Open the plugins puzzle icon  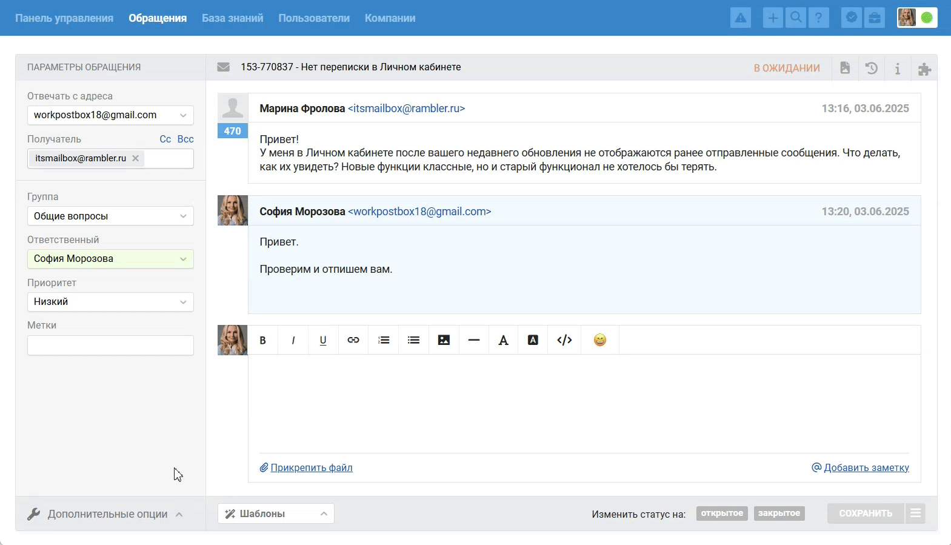pyautogui.click(x=924, y=69)
